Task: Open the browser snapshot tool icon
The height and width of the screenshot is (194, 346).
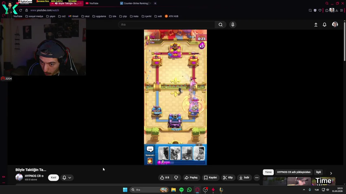Action: (310, 10)
